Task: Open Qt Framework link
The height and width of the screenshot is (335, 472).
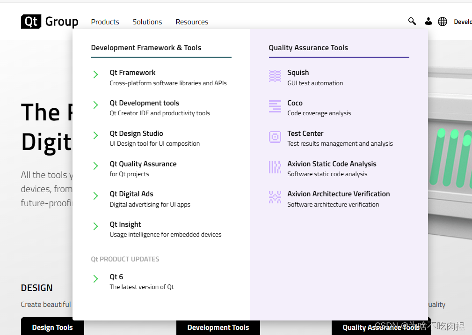Action: click(132, 73)
